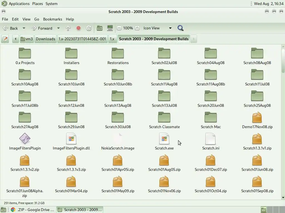Open the Computer icon in toolbar
285x213 pixels.
pos(110,28)
